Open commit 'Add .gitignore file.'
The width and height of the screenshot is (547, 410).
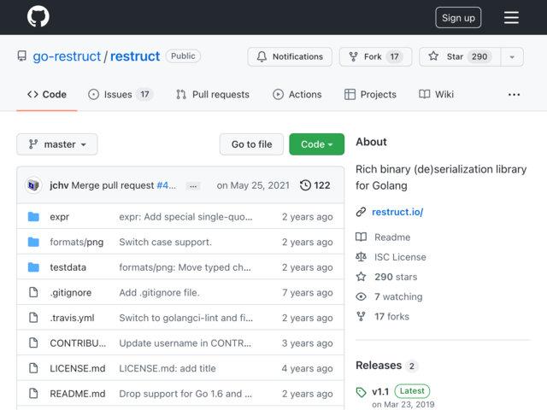(160, 292)
